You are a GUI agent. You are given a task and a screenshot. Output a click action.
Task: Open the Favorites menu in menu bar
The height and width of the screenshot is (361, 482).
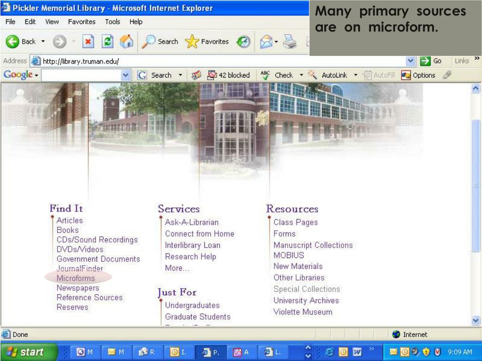(x=82, y=22)
